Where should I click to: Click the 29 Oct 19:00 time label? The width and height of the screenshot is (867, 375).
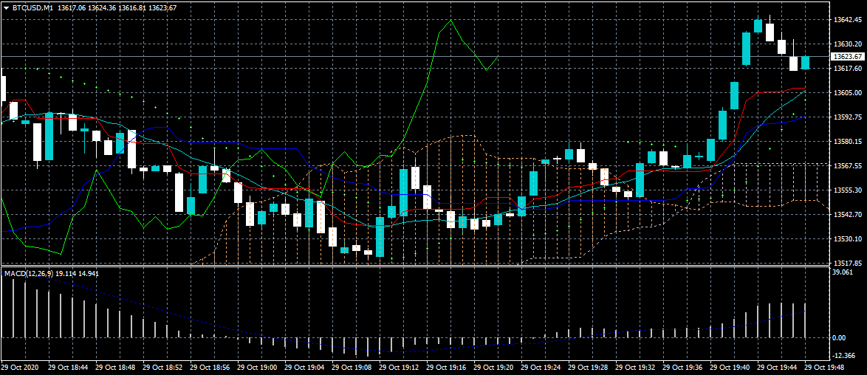point(257,368)
